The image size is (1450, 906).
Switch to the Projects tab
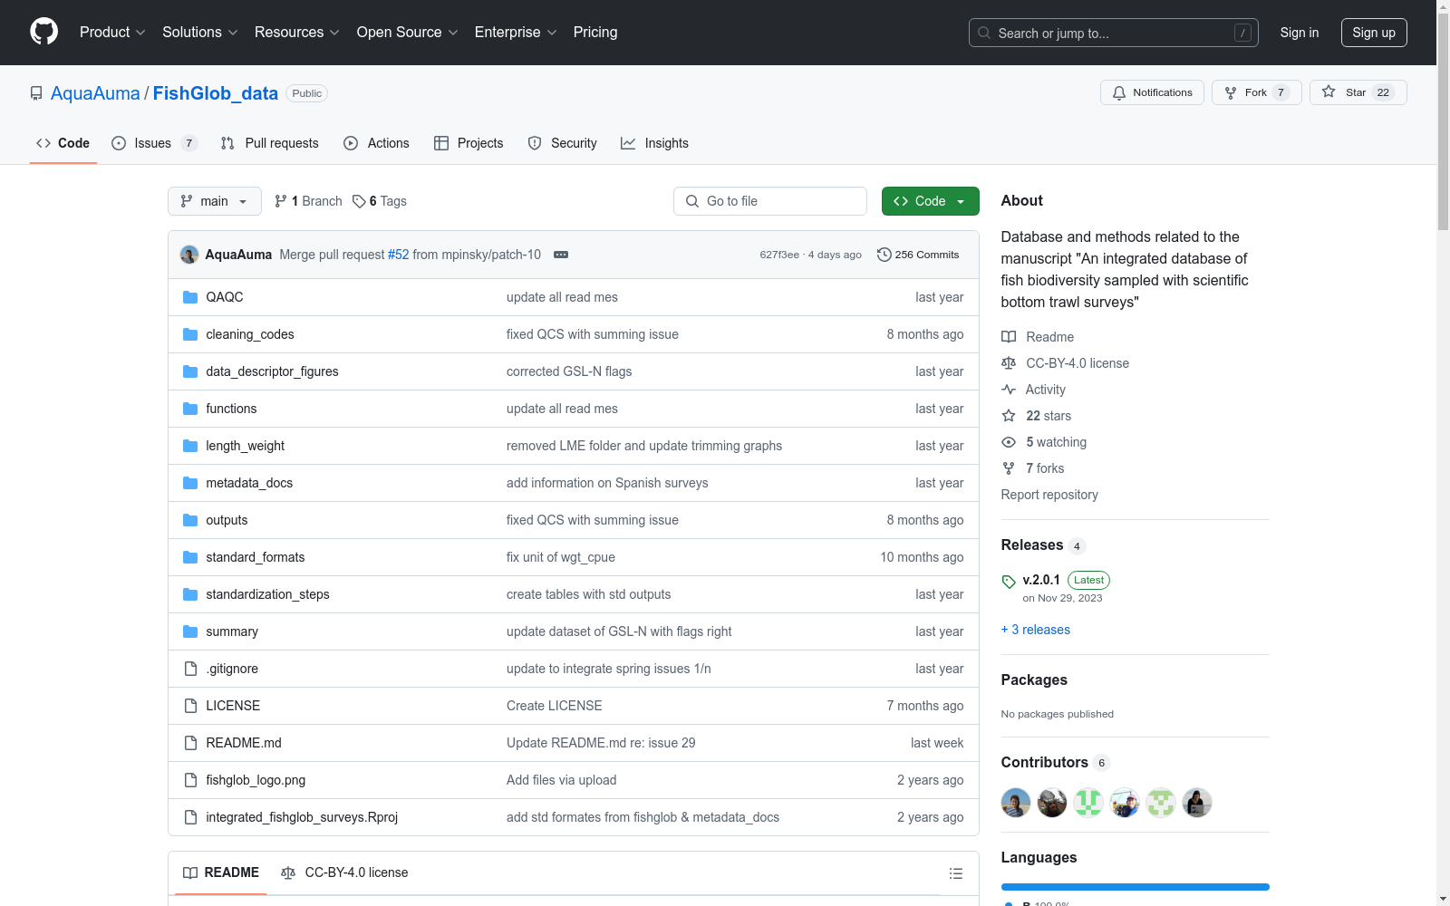tap(469, 143)
